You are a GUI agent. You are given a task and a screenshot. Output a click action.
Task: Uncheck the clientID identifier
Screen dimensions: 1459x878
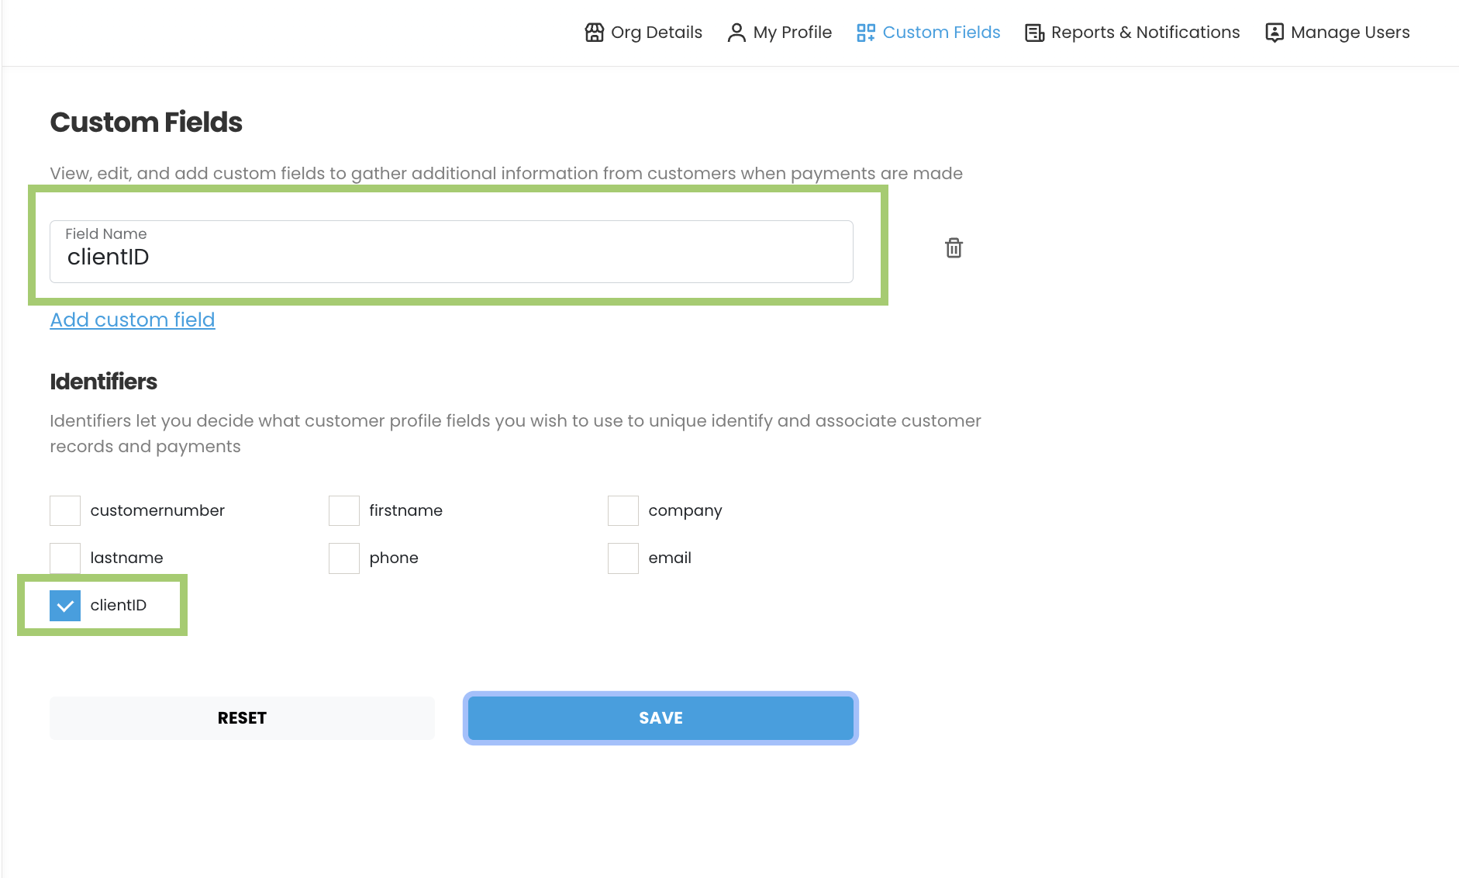pyautogui.click(x=65, y=605)
